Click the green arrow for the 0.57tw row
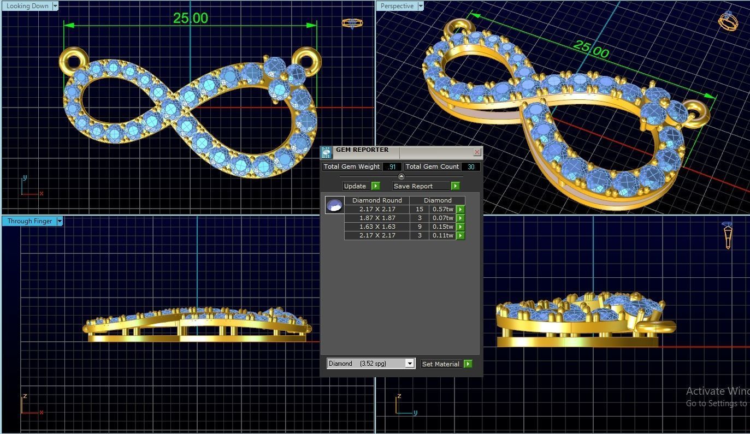 (x=460, y=209)
